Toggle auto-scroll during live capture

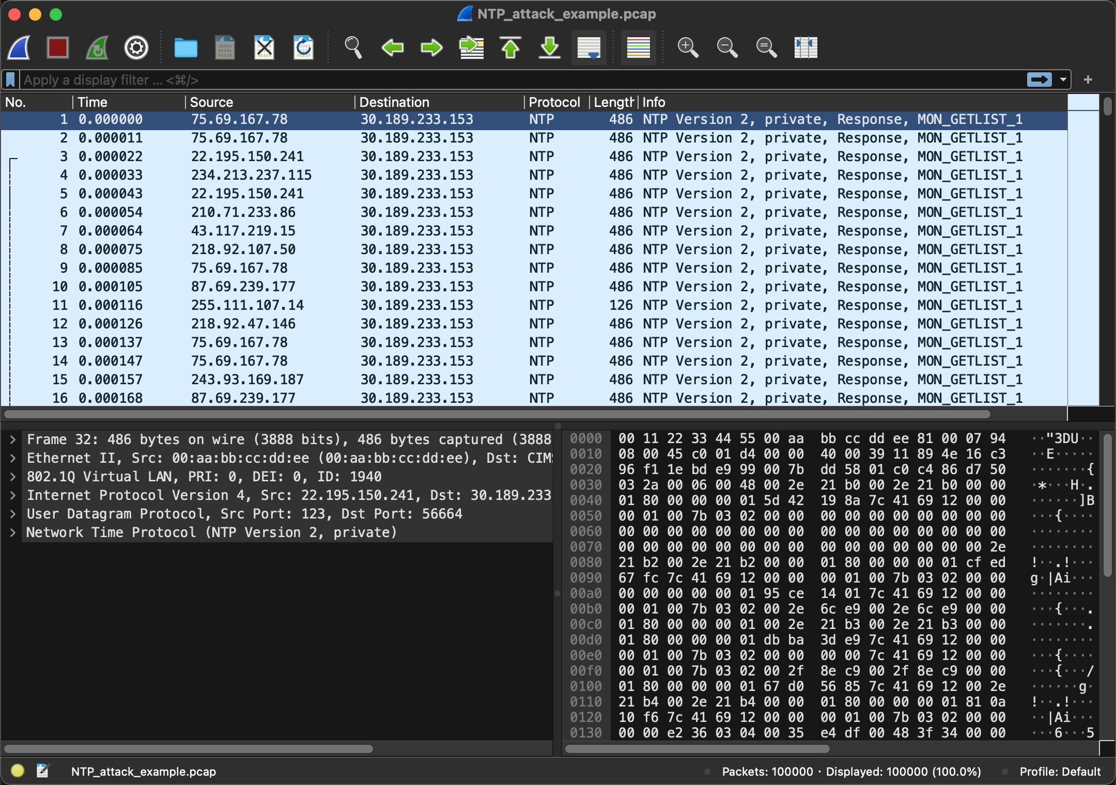point(589,48)
